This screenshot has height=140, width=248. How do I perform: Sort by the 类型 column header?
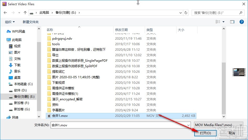click(x=150, y=30)
